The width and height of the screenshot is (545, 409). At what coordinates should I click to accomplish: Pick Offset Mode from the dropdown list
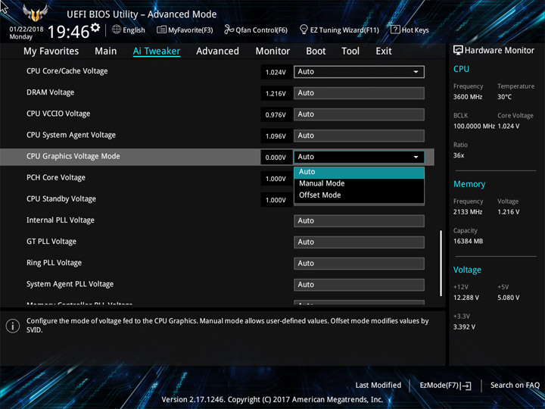click(x=359, y=195)
